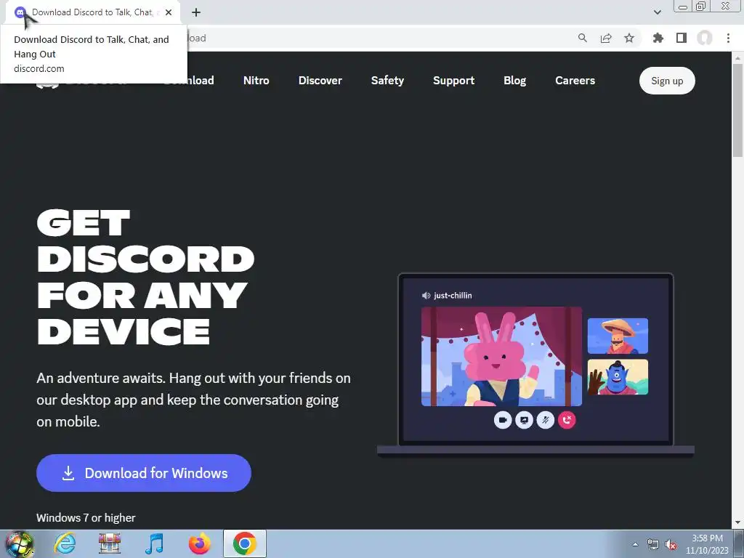
Task: Click the mushroom-hat character video thumbnail
Action: tap(618, 336)
